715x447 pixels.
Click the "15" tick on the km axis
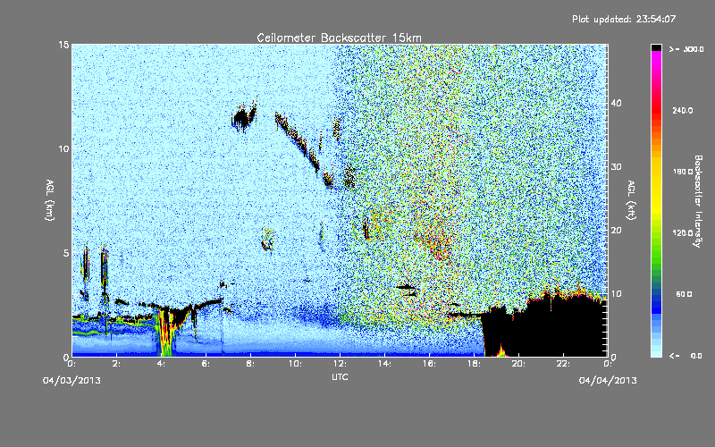(63, 45)
